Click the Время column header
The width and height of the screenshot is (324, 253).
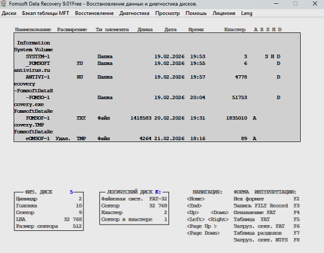(x=196, y=29)
